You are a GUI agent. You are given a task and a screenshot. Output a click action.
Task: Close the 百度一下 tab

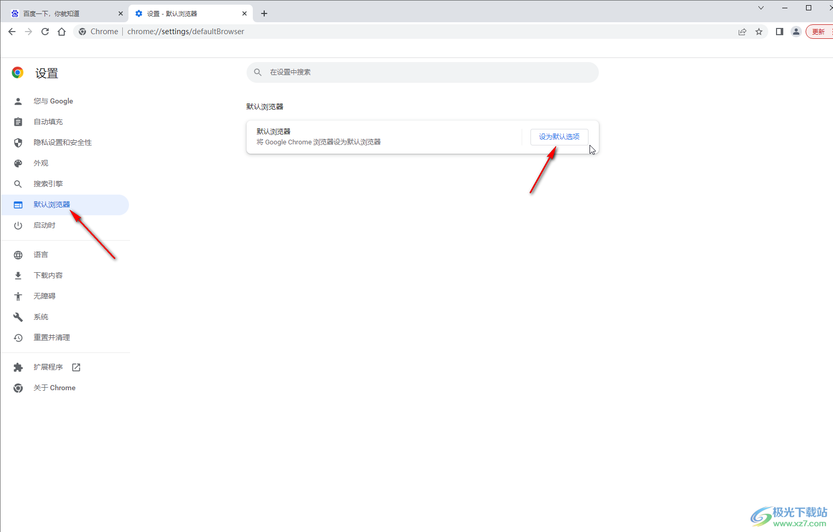[x=121, y=13]
